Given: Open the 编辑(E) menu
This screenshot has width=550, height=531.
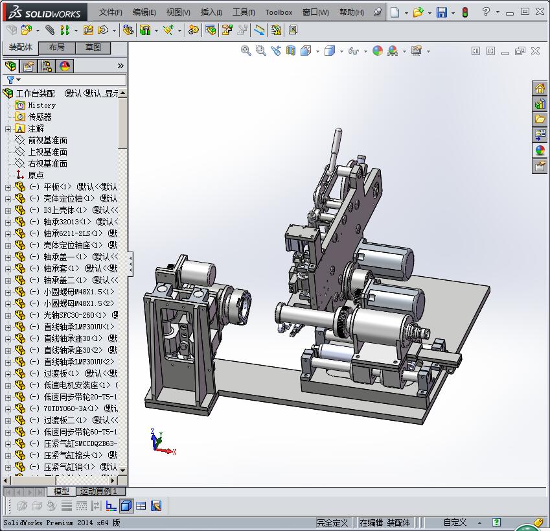Looking at the screenshot, I should pos(144,12).
